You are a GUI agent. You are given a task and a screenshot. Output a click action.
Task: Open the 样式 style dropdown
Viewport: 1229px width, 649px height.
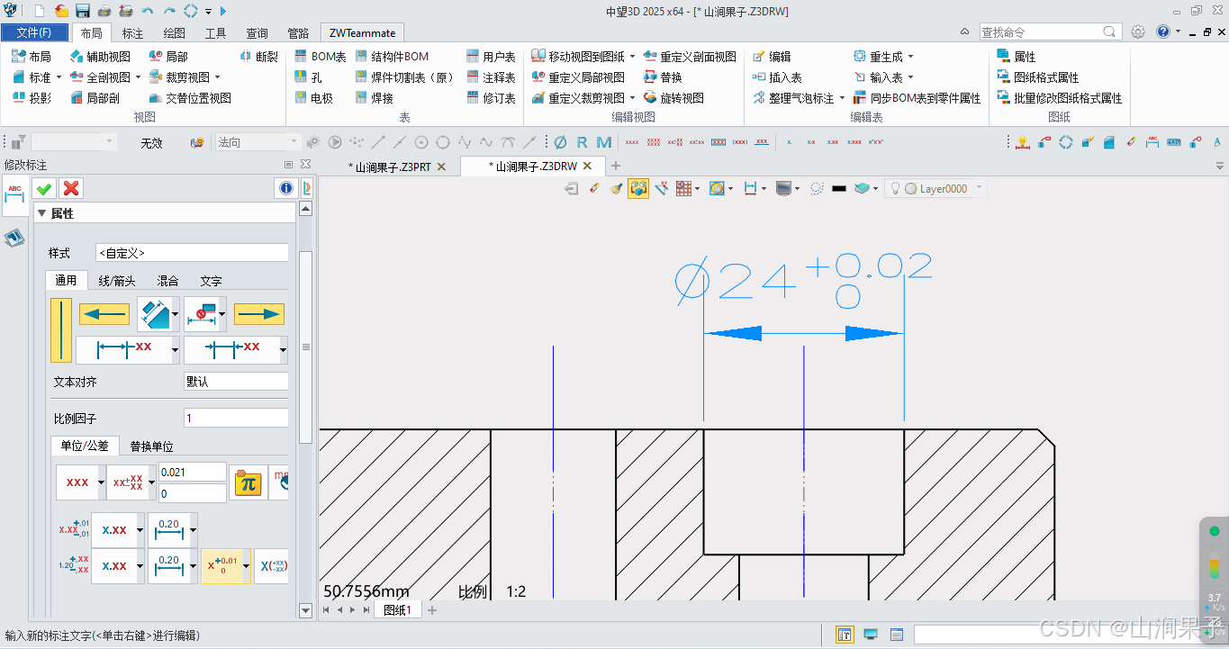point(192,253)
